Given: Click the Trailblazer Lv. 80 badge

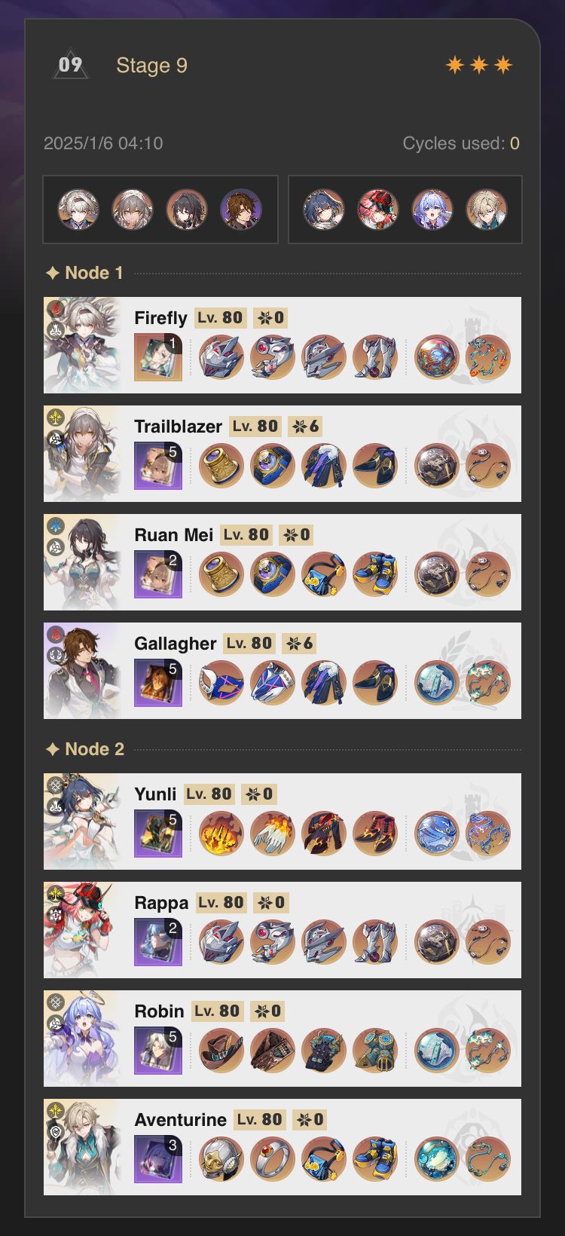Looking at the screenshot, I should [x=256, y=427].
